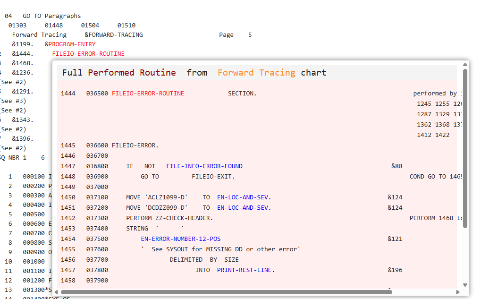Jump to GO TO paragraph 01510
481x299 pixels.
click(x=127, y=26)
